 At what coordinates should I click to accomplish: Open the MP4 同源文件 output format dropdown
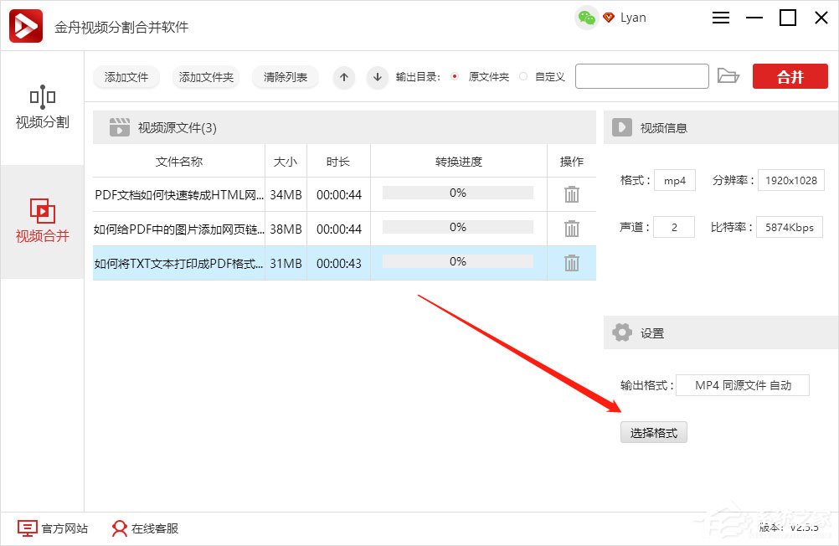(742, 384)
